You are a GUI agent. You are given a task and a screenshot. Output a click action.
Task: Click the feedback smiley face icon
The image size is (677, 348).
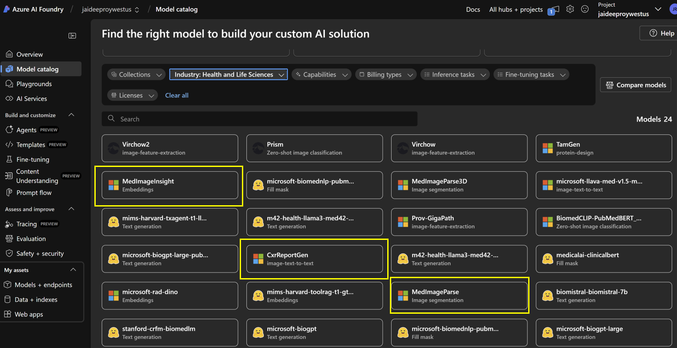click(x=585, y=9)
